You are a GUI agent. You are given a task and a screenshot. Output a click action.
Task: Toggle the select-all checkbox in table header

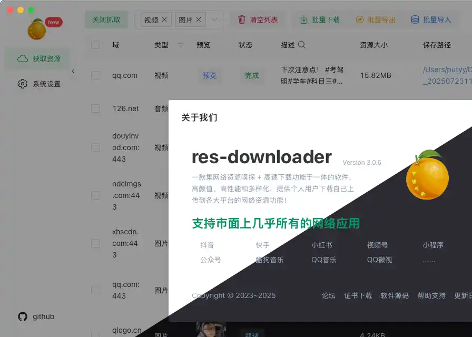point(95,45)
